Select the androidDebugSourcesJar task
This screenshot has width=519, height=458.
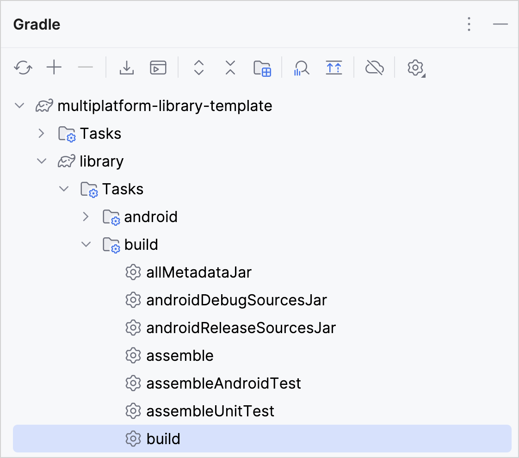pos(236,300)
